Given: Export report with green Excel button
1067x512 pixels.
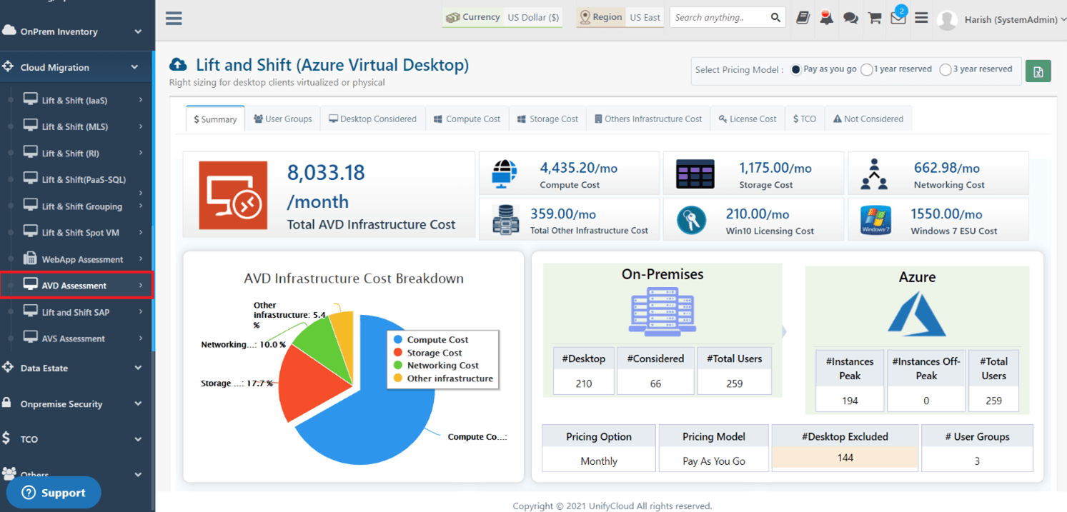Looking at the screenshot, I should pyautogui.click(x=1038, y=71).
